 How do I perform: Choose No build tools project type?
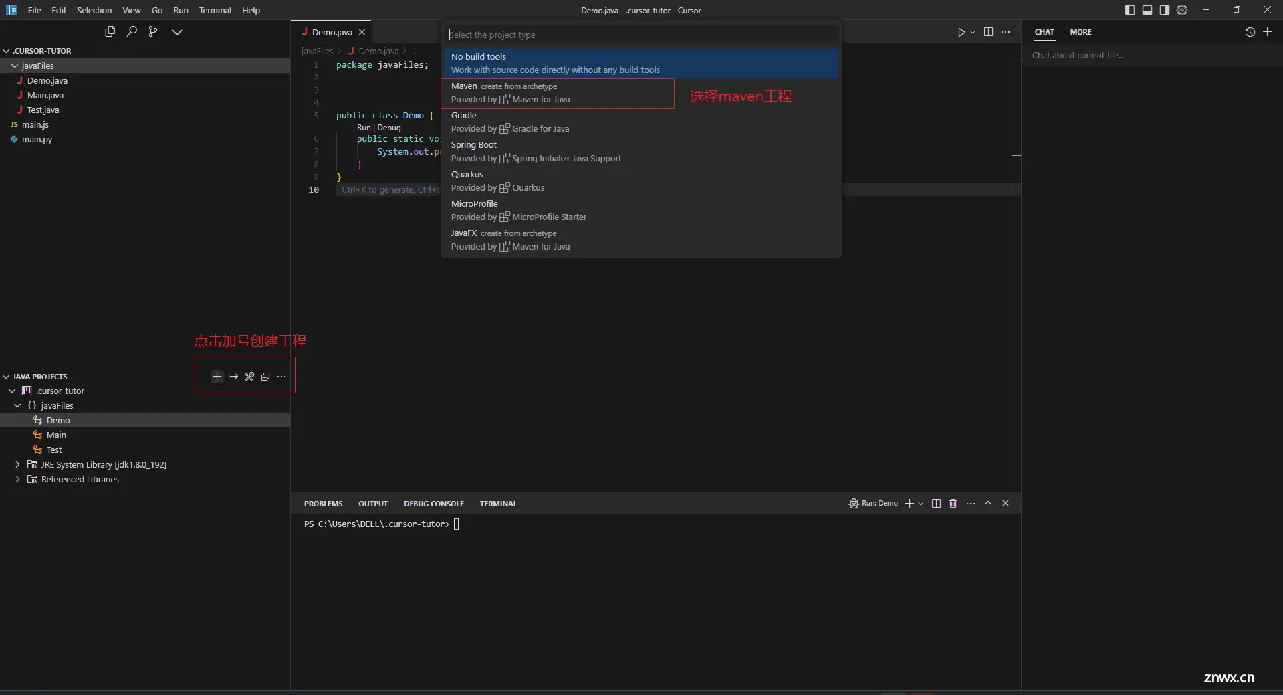(640, 63)
